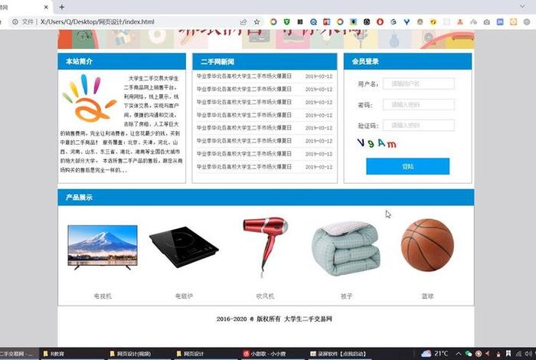Viewport: 536px width, 360px height.
Task: Focus the 密码 password input field
Action: pyautogui.click(x=418, y=104)
